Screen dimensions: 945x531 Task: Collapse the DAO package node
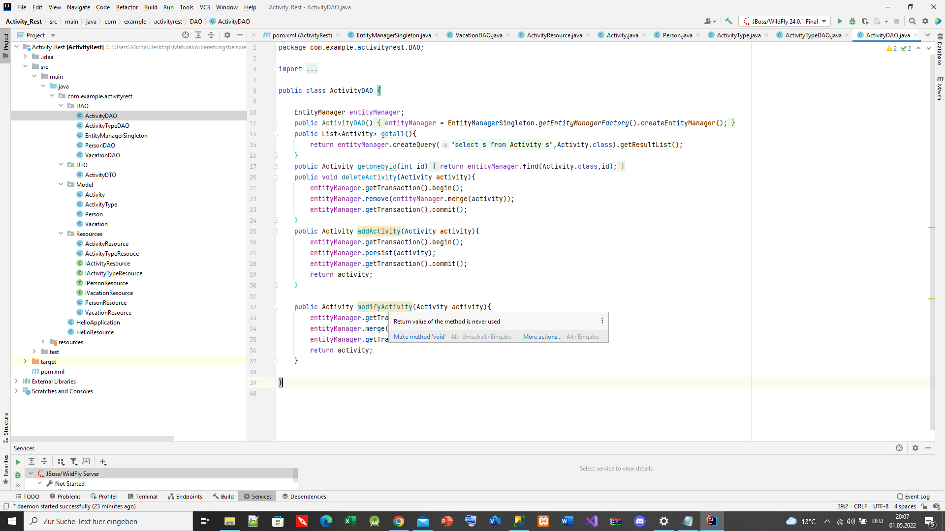61,106
